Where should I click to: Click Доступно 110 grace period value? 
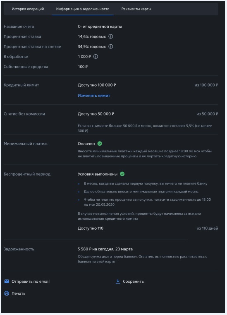91,228
